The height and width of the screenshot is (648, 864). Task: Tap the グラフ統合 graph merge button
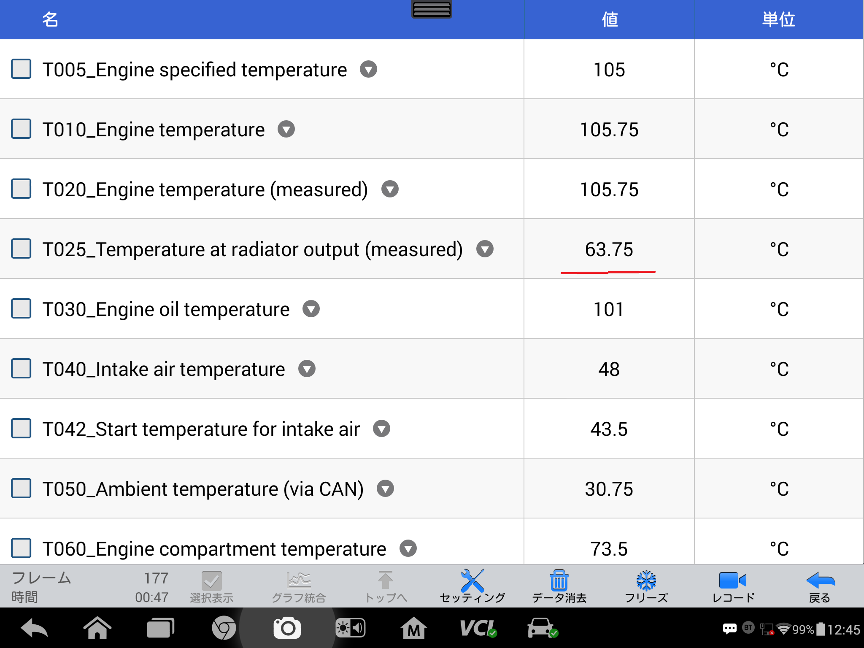(x=299, y=586)
